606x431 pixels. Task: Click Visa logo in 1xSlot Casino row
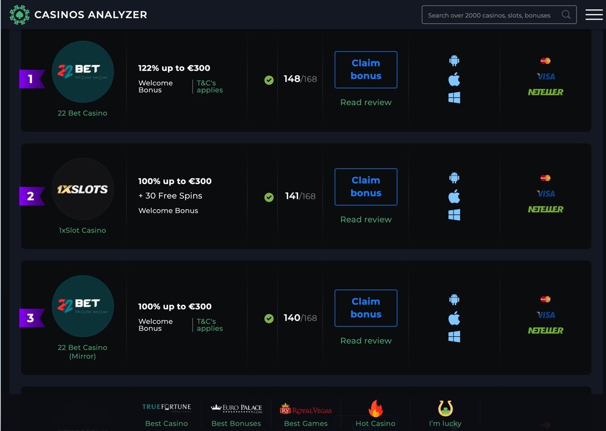tap(546, 193)
